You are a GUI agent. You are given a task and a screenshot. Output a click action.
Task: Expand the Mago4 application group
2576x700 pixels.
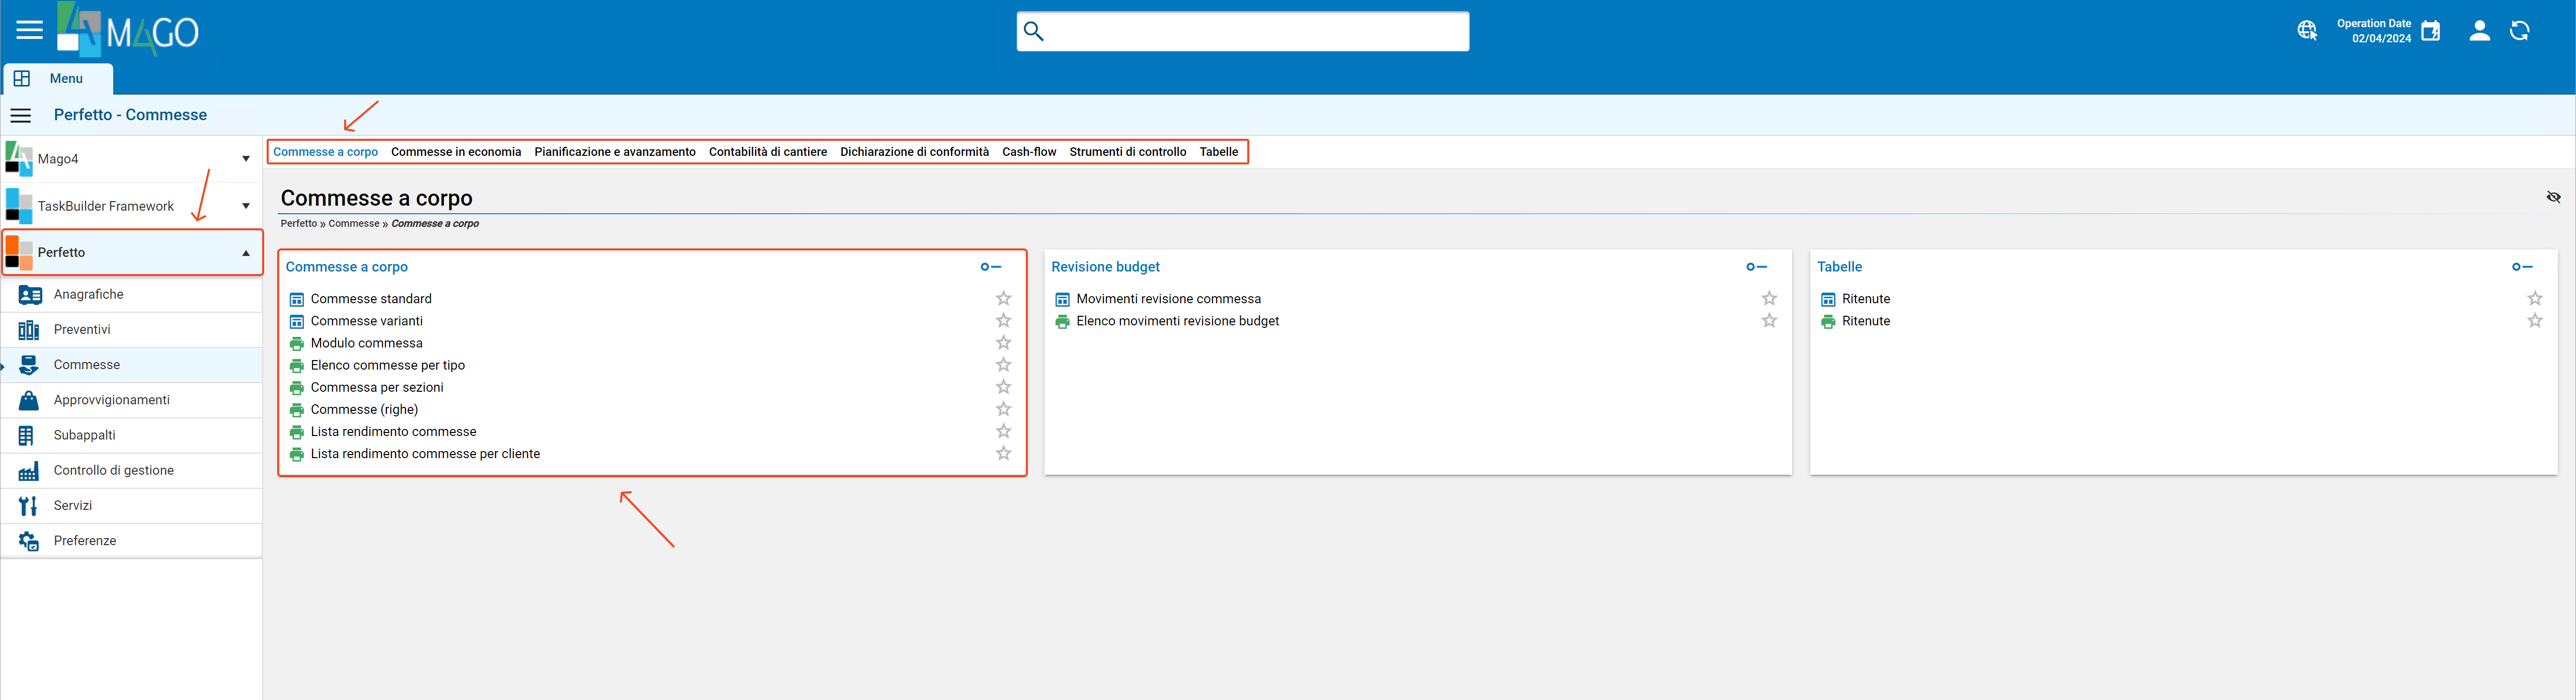[245, 159]
